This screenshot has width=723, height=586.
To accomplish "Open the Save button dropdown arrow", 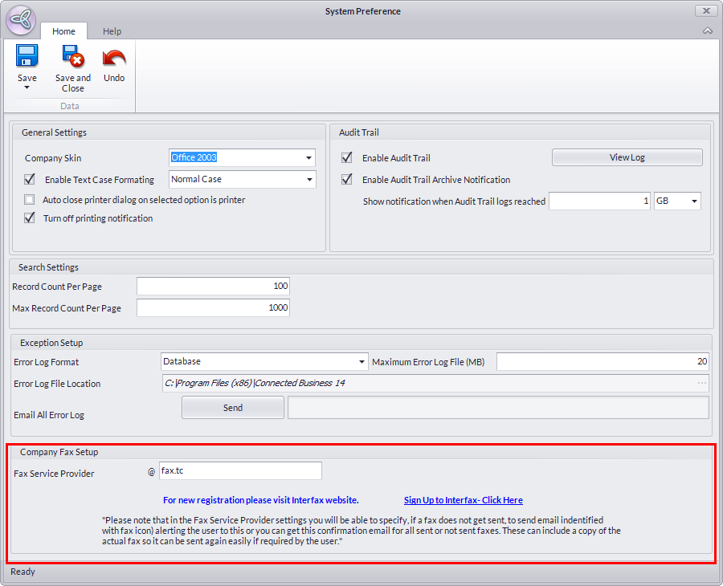I will click(x=27, y=87).
